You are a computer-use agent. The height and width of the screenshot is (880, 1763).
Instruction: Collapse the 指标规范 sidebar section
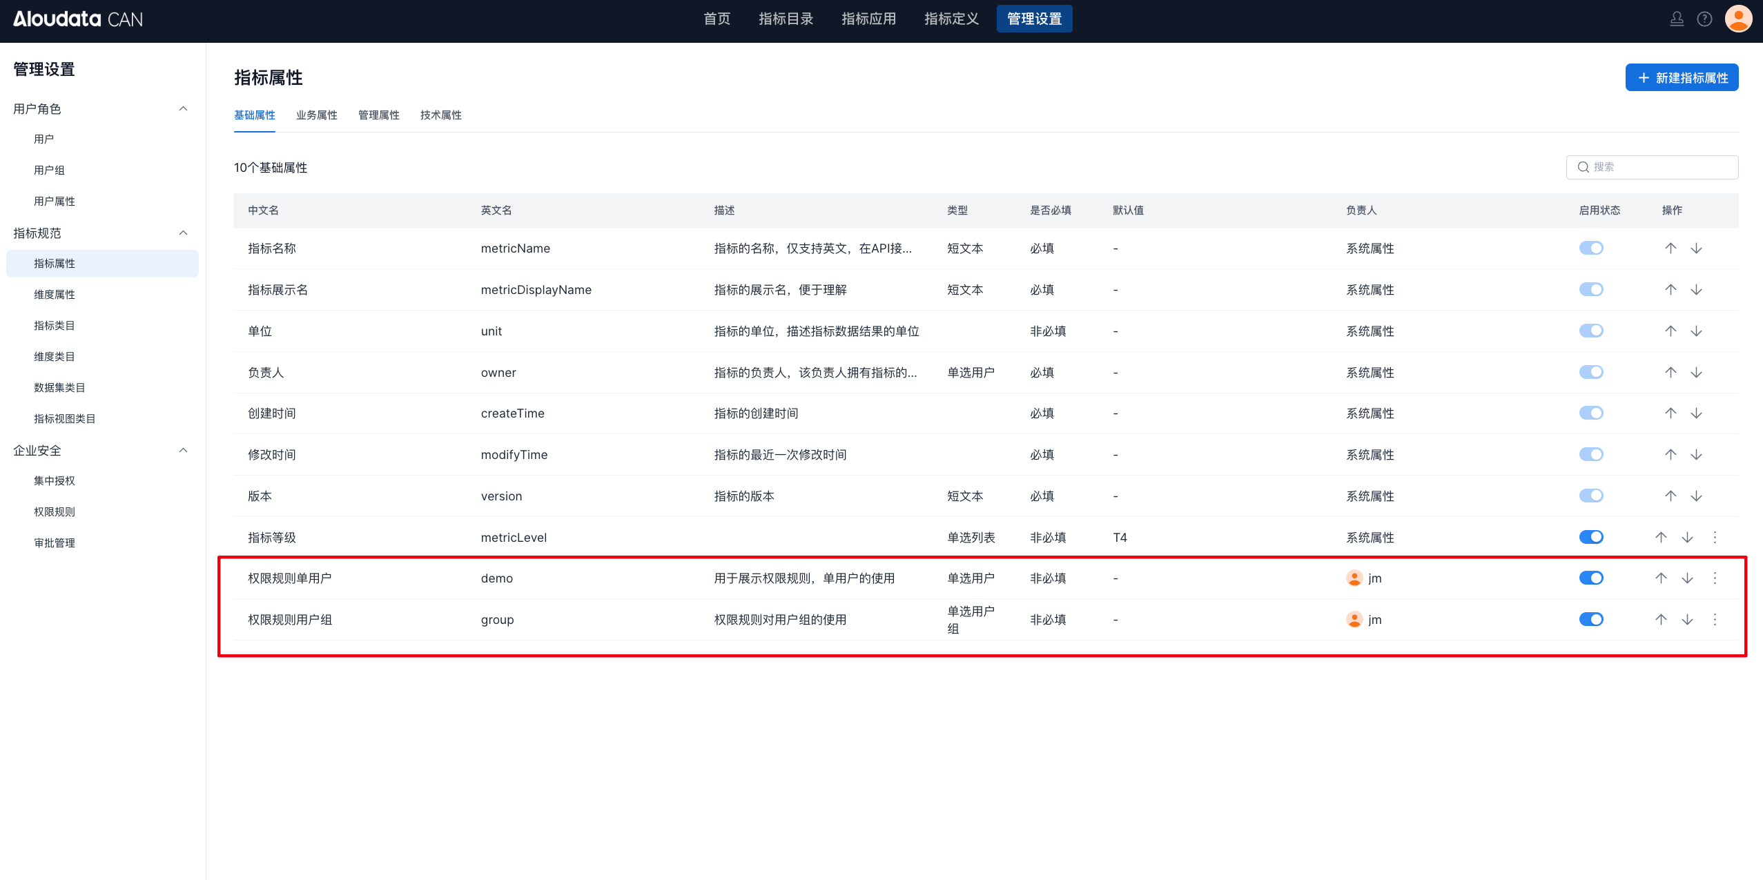[183, 233]
